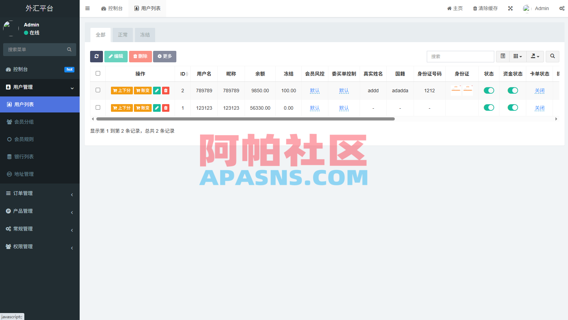The width and height of the screenshot is (568, 320).
Task: Toggle 状态 switch for user 123123
Action: coord(489,108)
